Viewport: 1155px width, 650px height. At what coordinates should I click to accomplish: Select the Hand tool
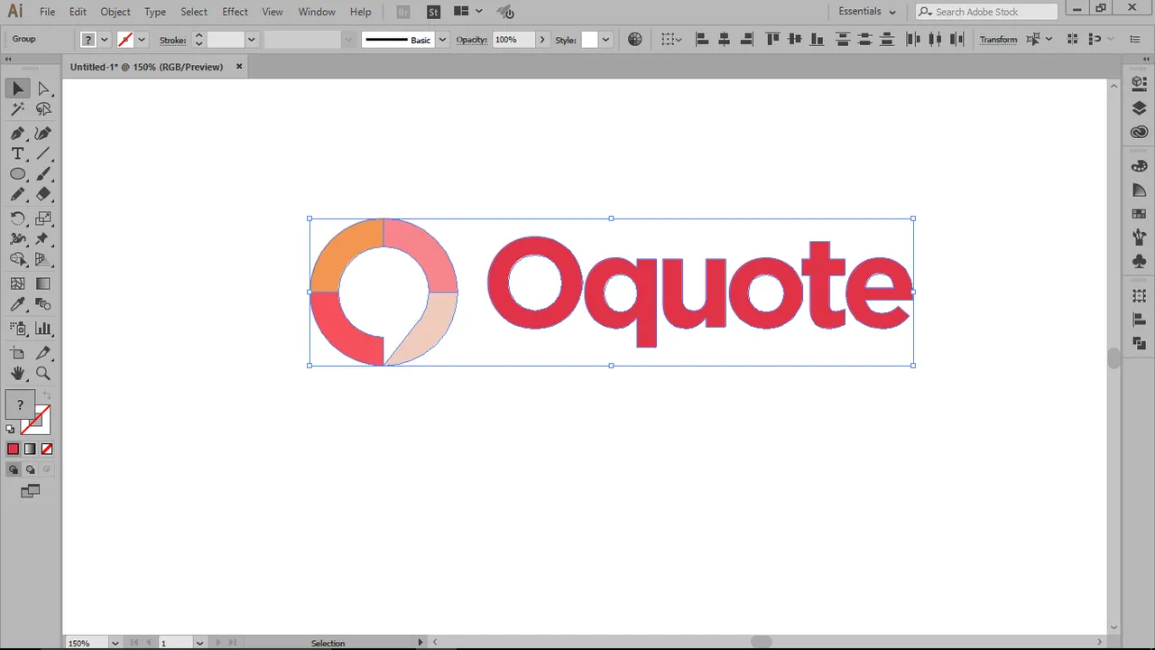18,374
